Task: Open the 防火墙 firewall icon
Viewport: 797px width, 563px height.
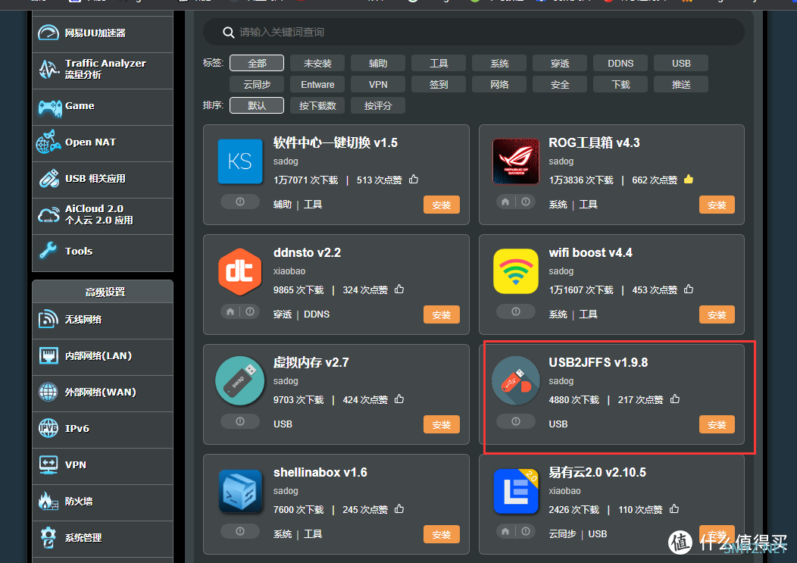Action: point(48,502)
